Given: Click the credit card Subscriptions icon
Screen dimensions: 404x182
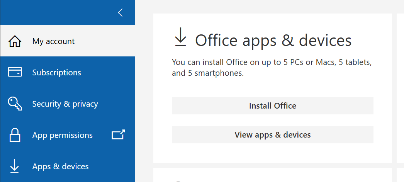Looking at the screenshot, I should pyautogui.click(x=15, y=72).
